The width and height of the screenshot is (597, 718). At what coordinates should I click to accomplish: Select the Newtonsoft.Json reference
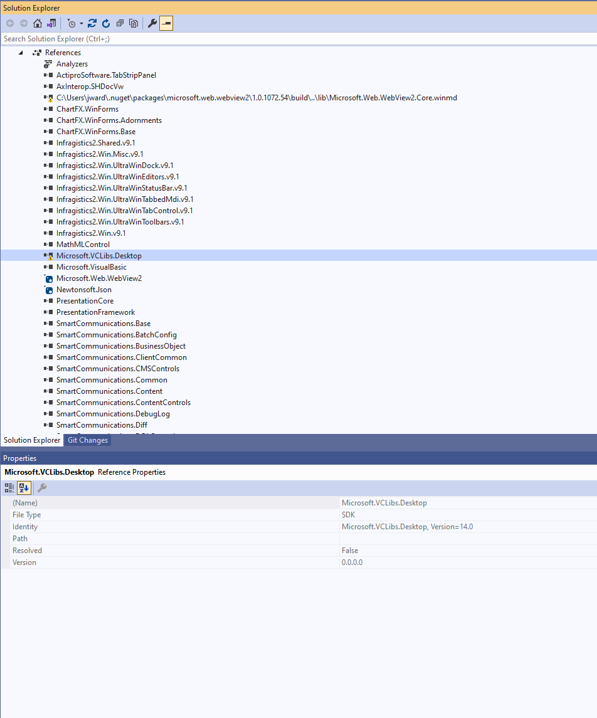point(84,289)
